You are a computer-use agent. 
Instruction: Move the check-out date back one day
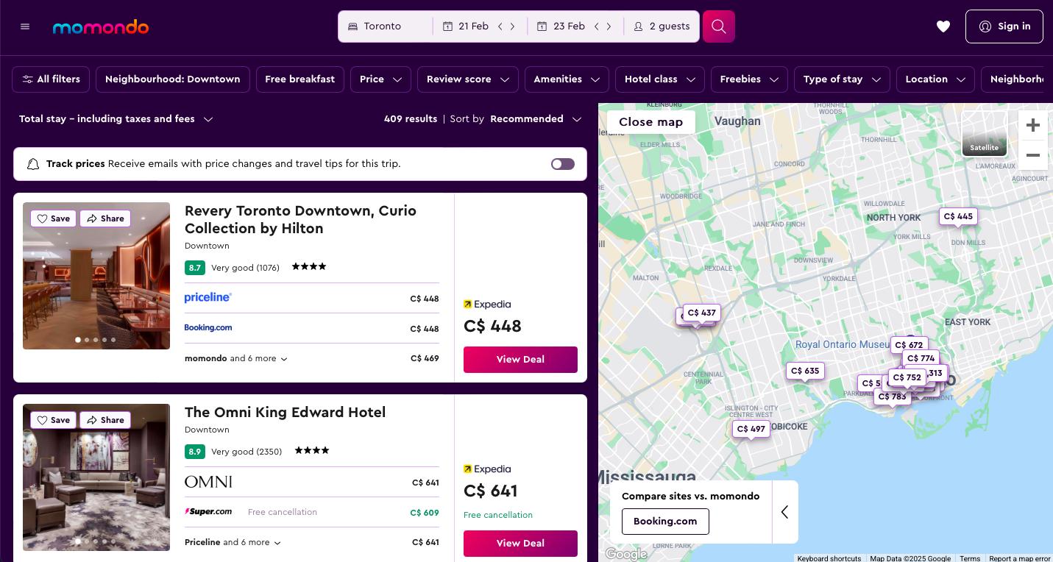coord(596,26)
